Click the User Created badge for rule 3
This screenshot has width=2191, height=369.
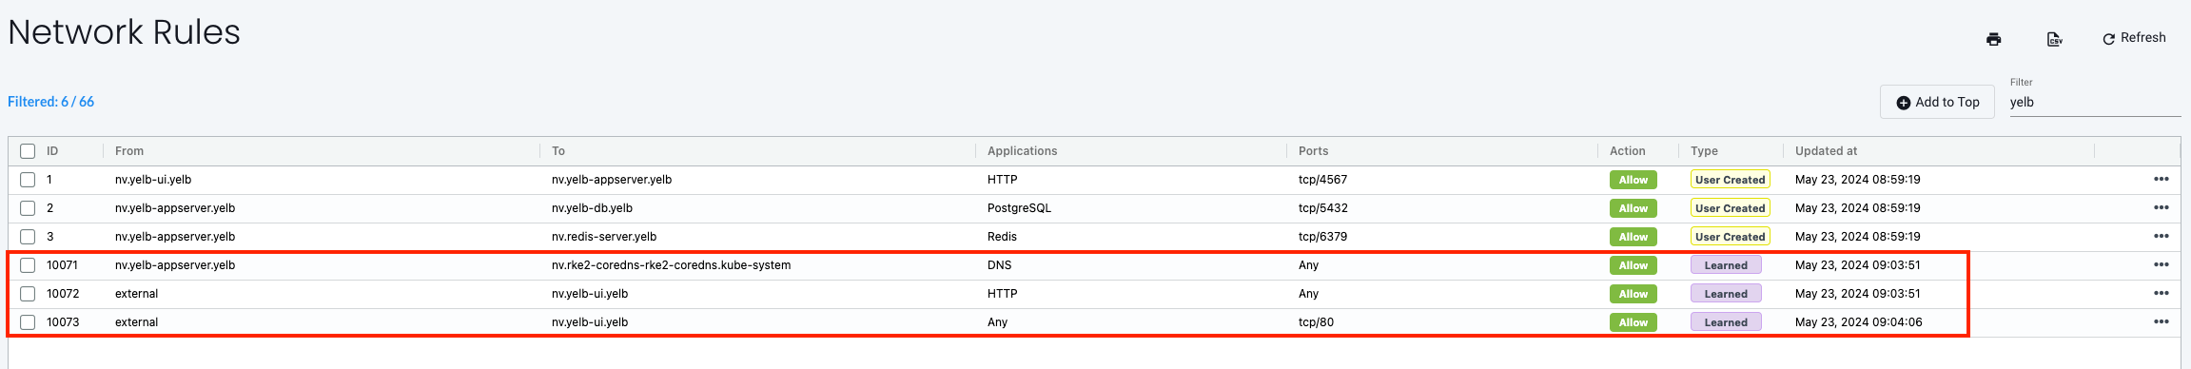(x=1730, y=237)
